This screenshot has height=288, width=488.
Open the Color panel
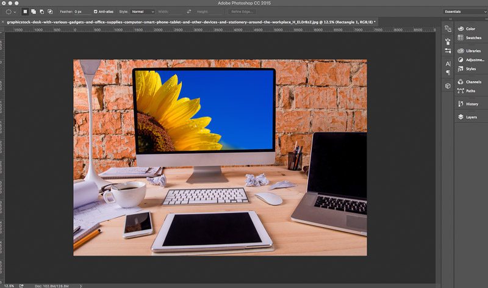click(x=470, y=29)
